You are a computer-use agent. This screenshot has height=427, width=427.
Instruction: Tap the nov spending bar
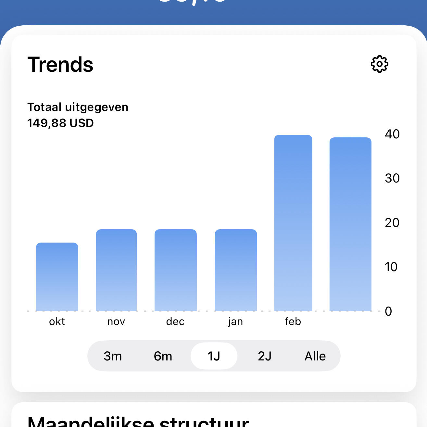[116, 270]
